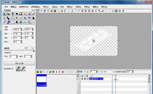Select the green letter A text tool
The image size is (153, 94).
(x=21, y=22)
